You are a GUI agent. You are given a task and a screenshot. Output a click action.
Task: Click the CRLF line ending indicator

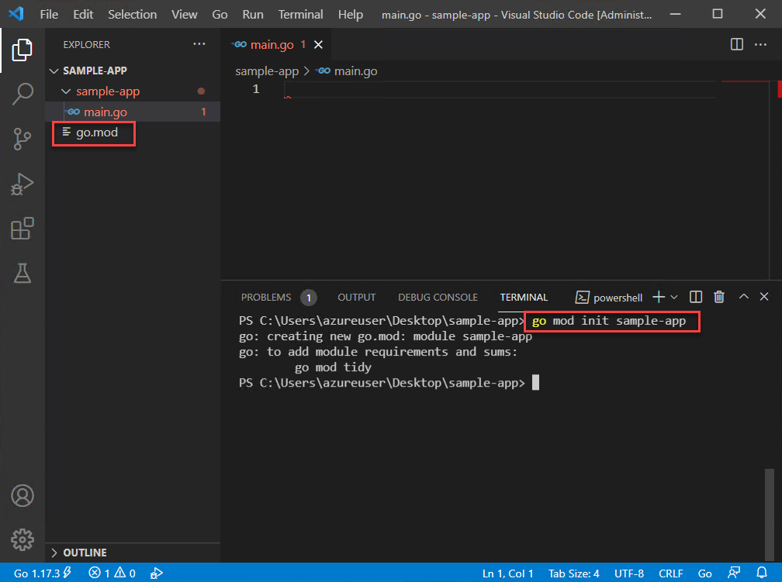pyautogui.click(x=670, y=573)
